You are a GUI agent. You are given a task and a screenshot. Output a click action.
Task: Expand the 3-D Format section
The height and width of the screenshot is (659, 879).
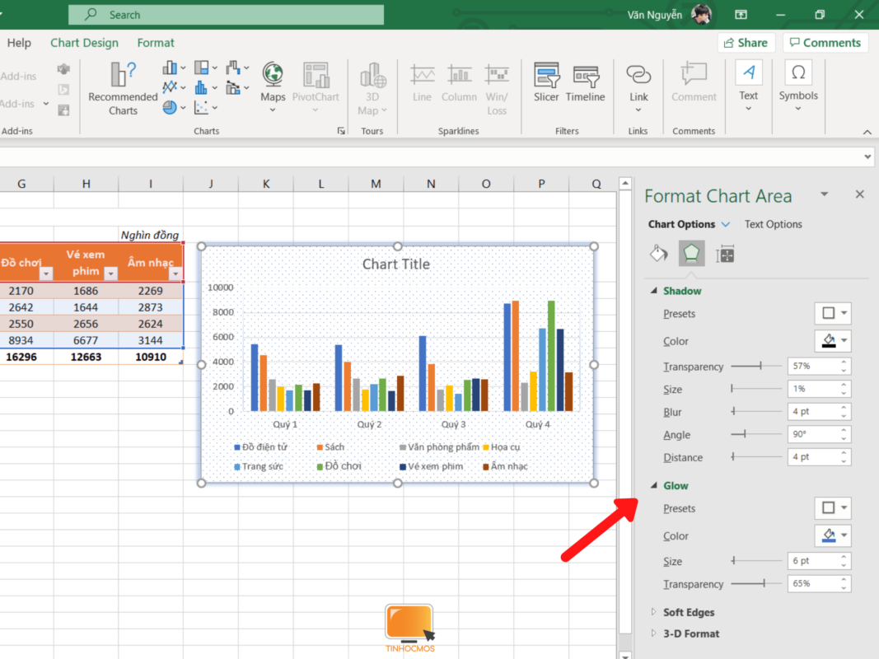[655, 633]
